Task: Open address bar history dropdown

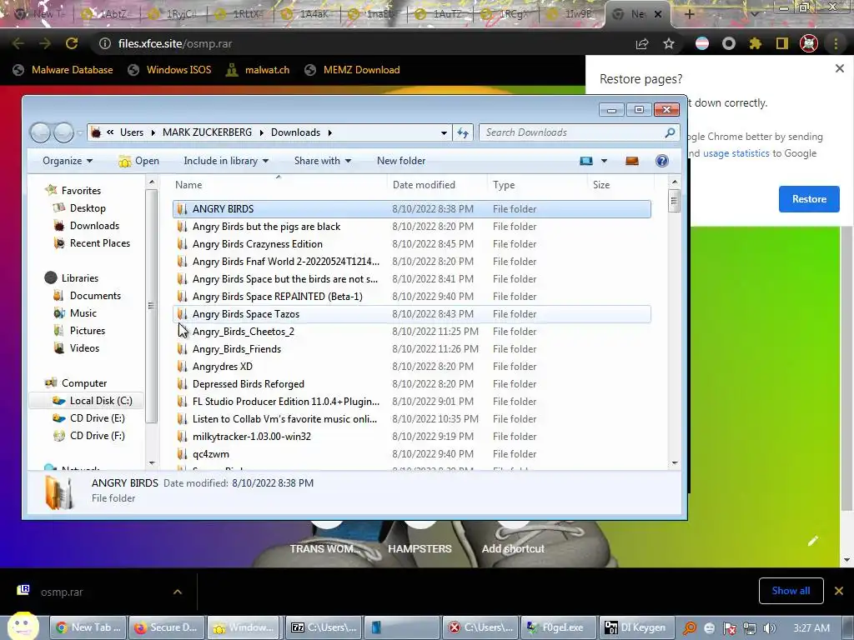Action: click(444, 132)
